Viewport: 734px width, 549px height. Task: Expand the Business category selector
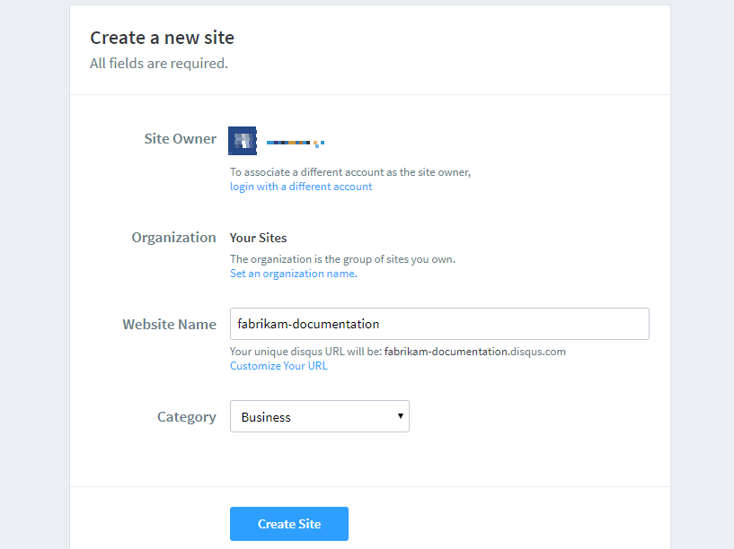click(x=319, y=416)
